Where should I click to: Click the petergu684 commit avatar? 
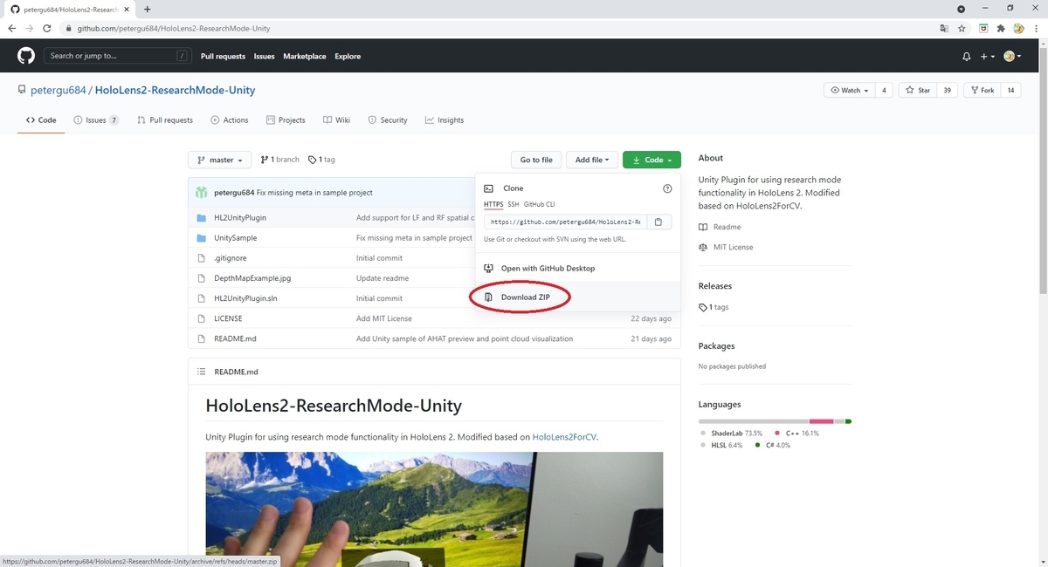click(x=202, y=192)
